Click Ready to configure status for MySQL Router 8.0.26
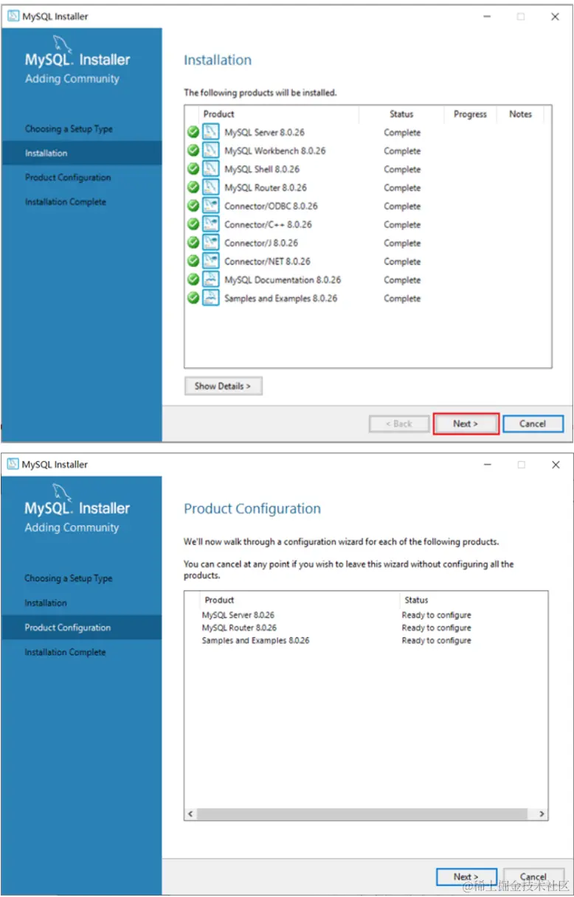The height and width of the screenshot is (897, 574). click(436, 628)
